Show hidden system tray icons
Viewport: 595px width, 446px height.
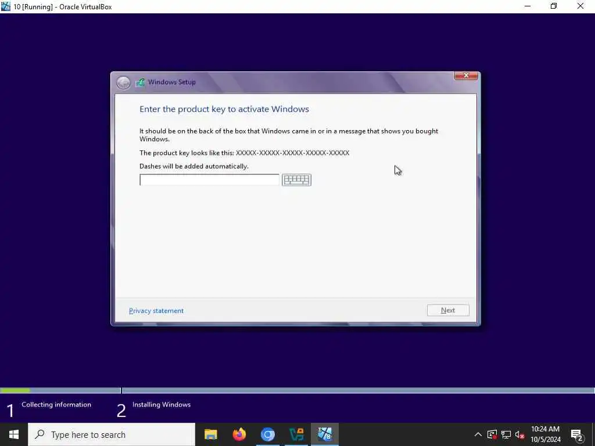coord(478,434)
